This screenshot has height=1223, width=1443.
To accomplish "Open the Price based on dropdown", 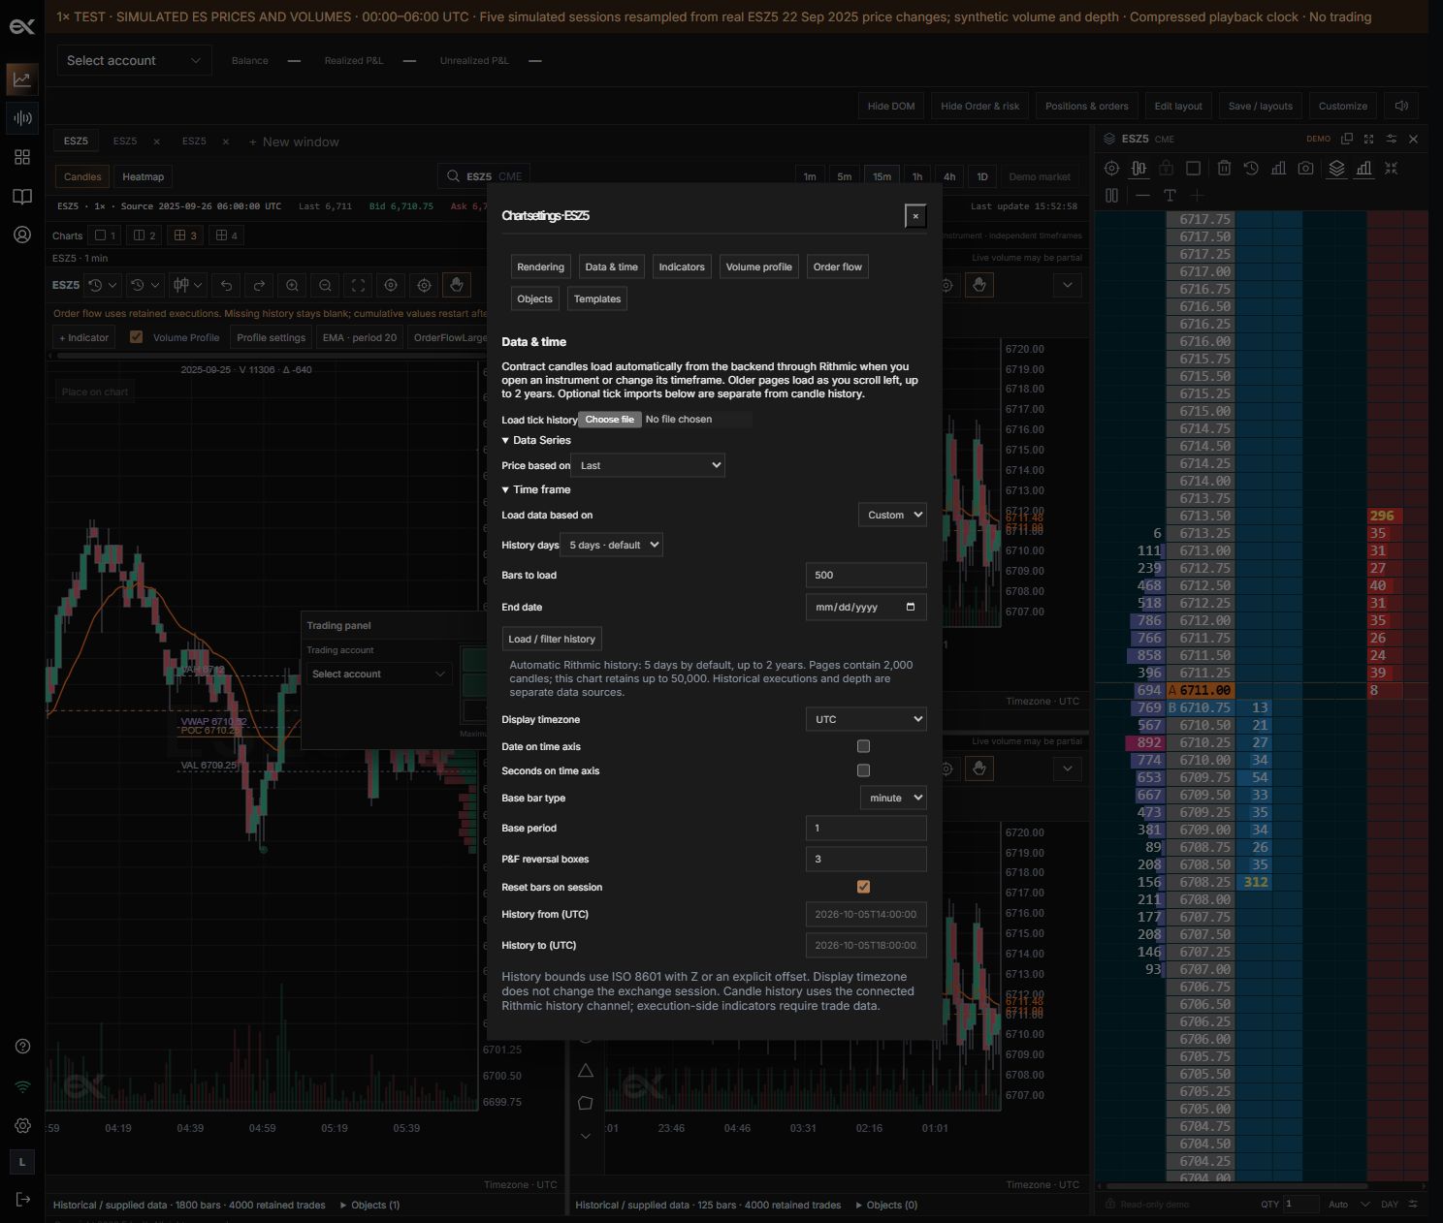I will (648, 465).
